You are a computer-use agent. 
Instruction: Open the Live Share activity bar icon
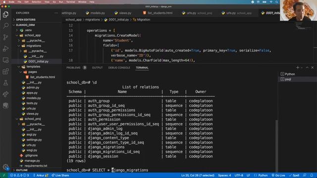pyautogui.click(x=5, y=94)
